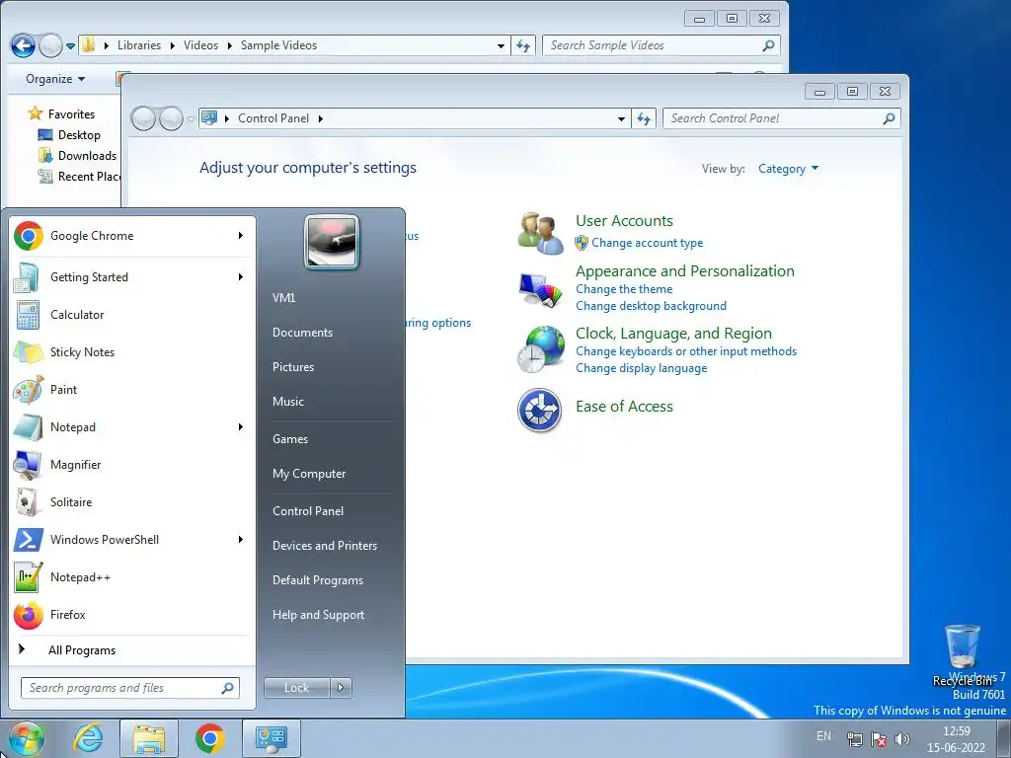Click the Start orb on the taskbar
This screenshot has width=1011, height=758.
pos(26,738)
